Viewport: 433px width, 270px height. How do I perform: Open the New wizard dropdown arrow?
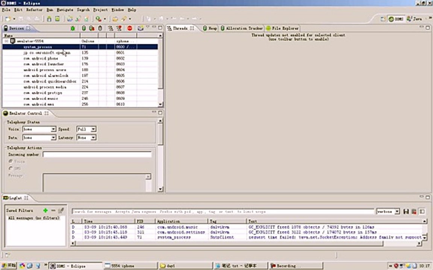[x=14, y=19]
